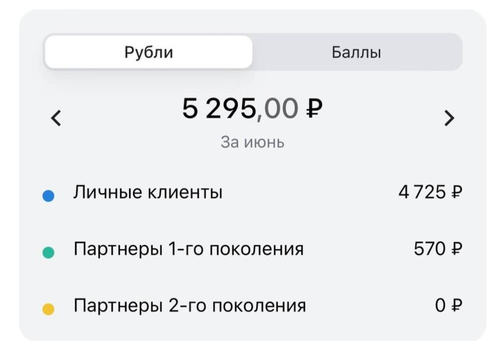Click ruble symbol in 0 row

tap(456, 306)
